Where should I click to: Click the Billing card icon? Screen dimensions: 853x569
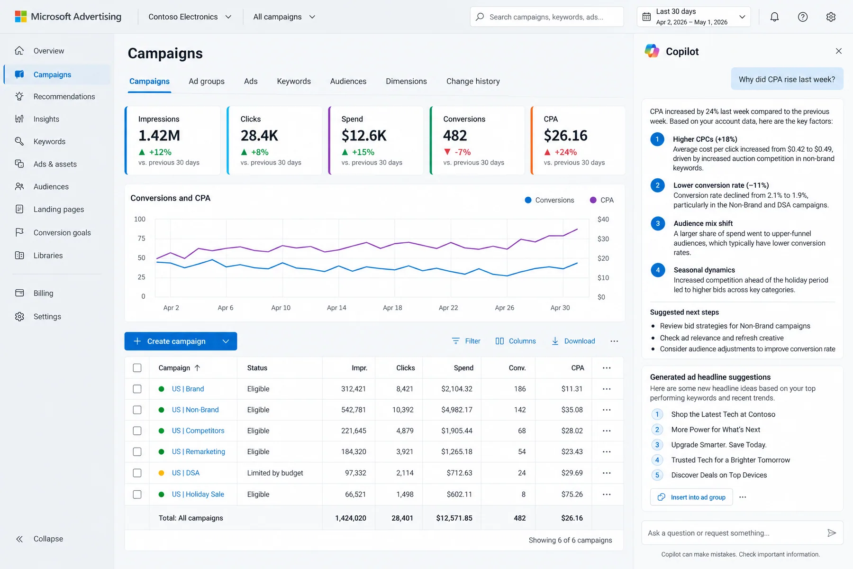click(19, 293)
